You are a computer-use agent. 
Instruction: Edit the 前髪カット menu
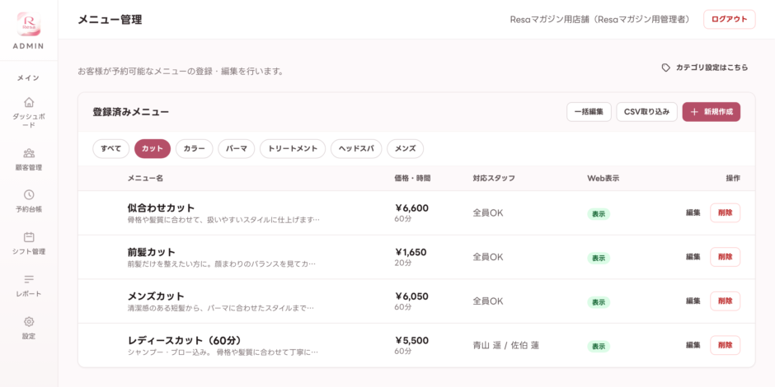point(693,257)
